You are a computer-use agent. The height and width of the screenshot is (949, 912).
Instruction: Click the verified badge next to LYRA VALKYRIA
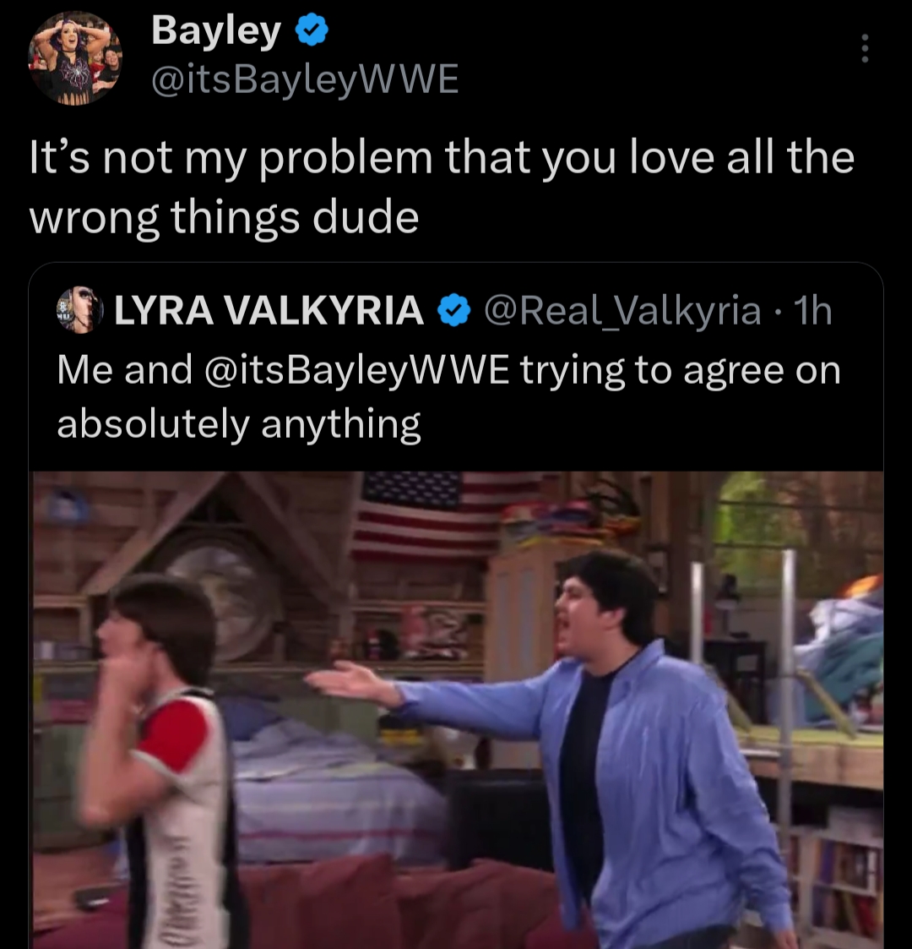[x=453, y=311]
